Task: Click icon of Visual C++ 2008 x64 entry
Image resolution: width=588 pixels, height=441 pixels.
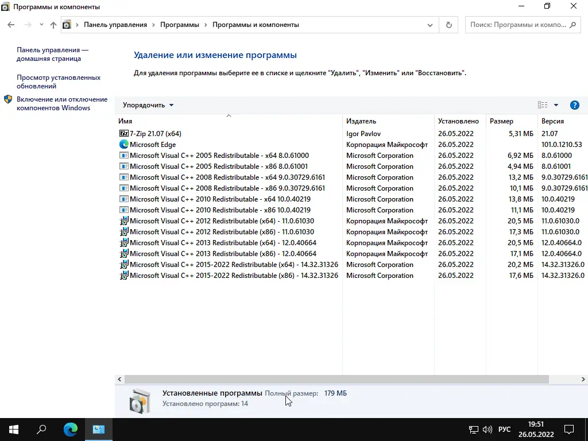Action: pyautogui.click(x=124, y=177)
